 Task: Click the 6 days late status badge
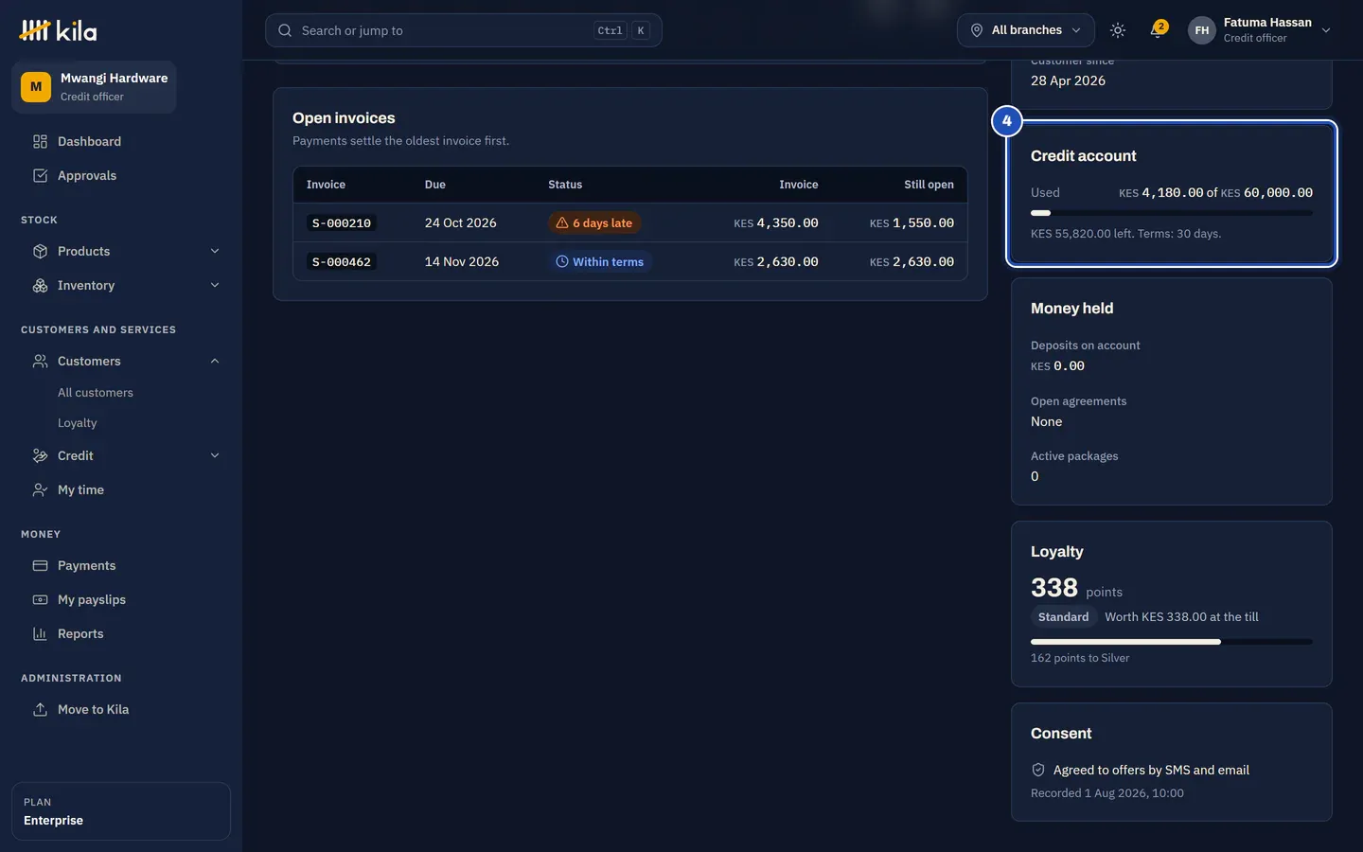[x=594, y=223]
